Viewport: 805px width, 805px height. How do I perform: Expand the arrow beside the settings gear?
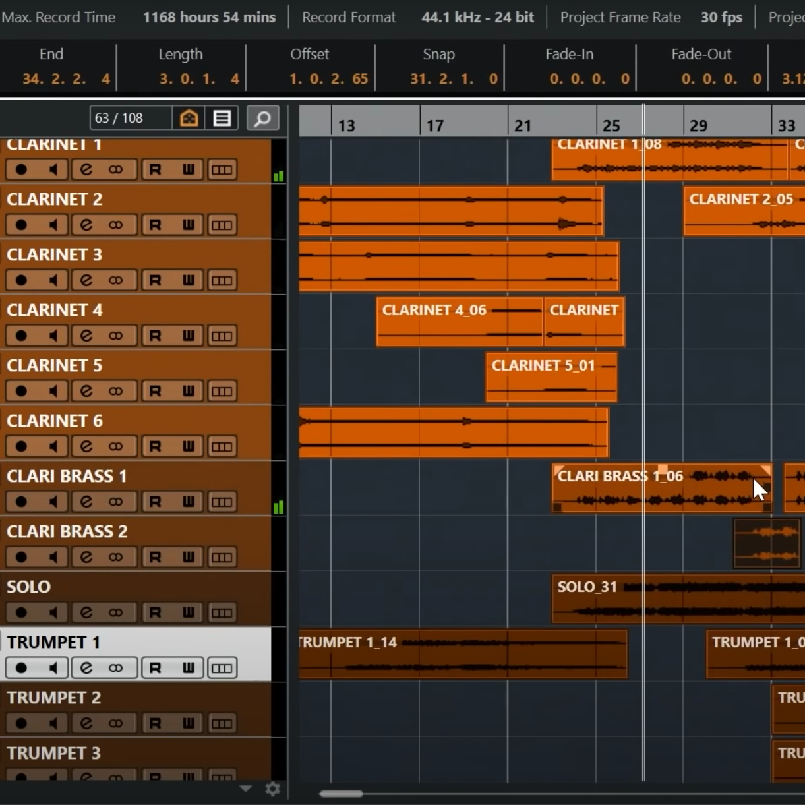click(245, 789)
